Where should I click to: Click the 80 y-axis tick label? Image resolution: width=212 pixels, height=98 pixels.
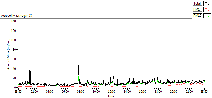coord(15,50)
